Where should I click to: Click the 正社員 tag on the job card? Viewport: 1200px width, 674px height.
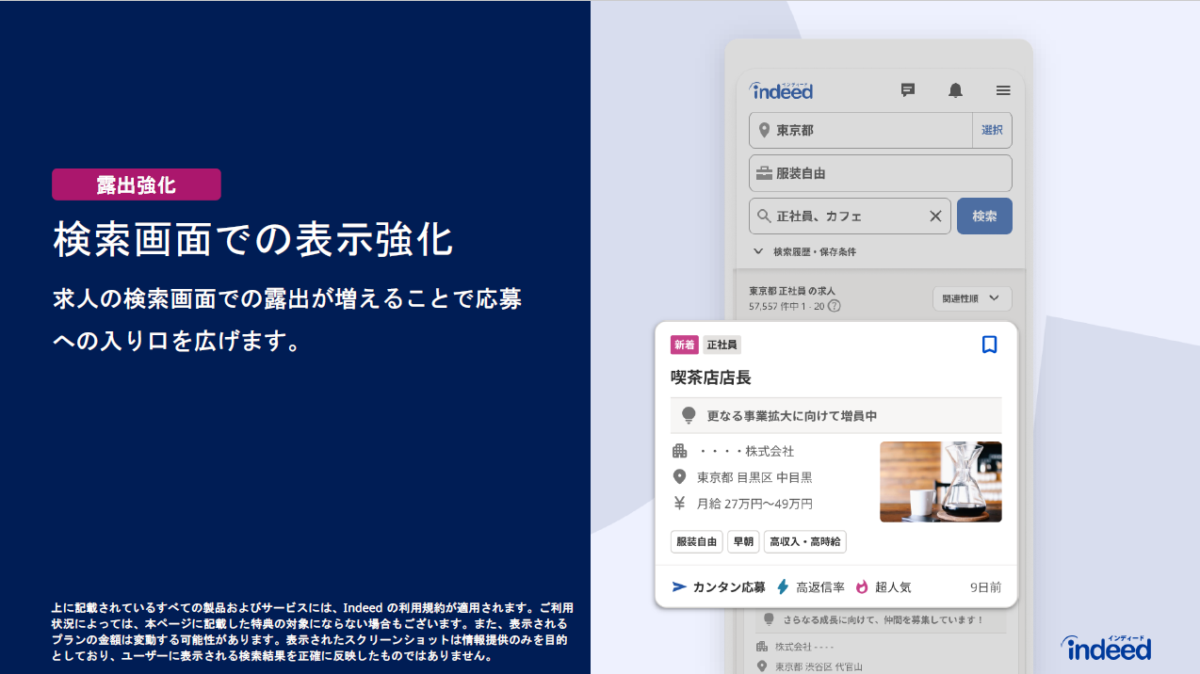(x=722, y=345)
